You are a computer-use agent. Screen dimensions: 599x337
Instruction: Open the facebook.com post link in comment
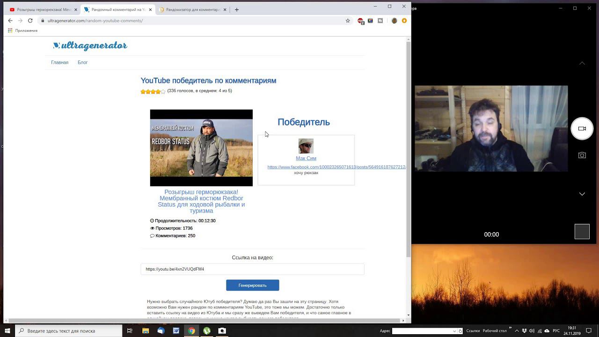[336, 167]
